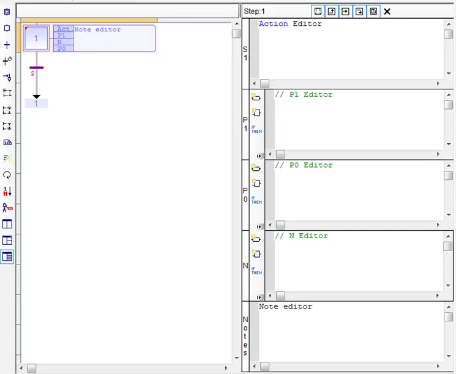Click chart vertical scrollbar up arrow
456x374 pixels.
tap(237, 24)
